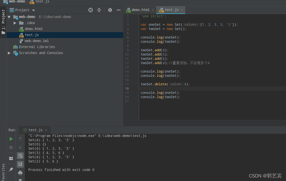Click the 'use strict' code line
The width and height of the screenshot is (286, 181).
pos(154,16)
